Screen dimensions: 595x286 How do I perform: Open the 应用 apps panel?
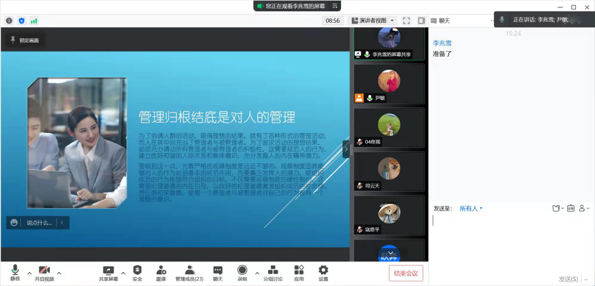click(299, 273)
